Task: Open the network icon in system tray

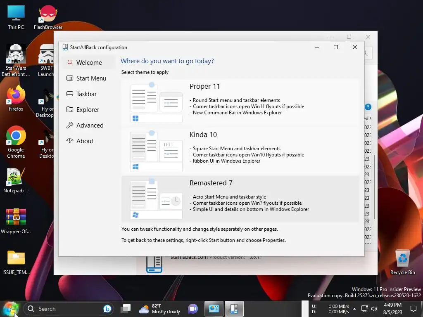Action: 364,309
